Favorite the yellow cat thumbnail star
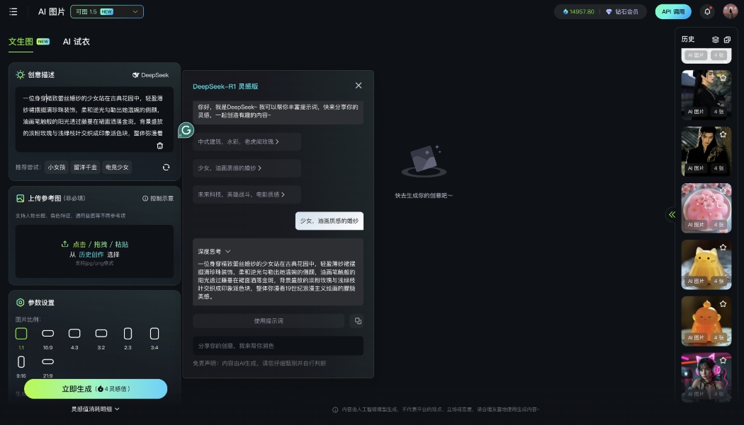This screenshot has height=425, width=744. [x=723, y=248]
